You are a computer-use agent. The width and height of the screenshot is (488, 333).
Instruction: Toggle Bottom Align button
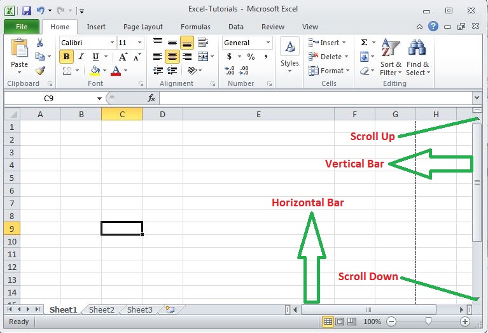tap(186, 43)
